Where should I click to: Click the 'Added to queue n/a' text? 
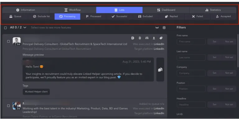(x=152, y=104)
